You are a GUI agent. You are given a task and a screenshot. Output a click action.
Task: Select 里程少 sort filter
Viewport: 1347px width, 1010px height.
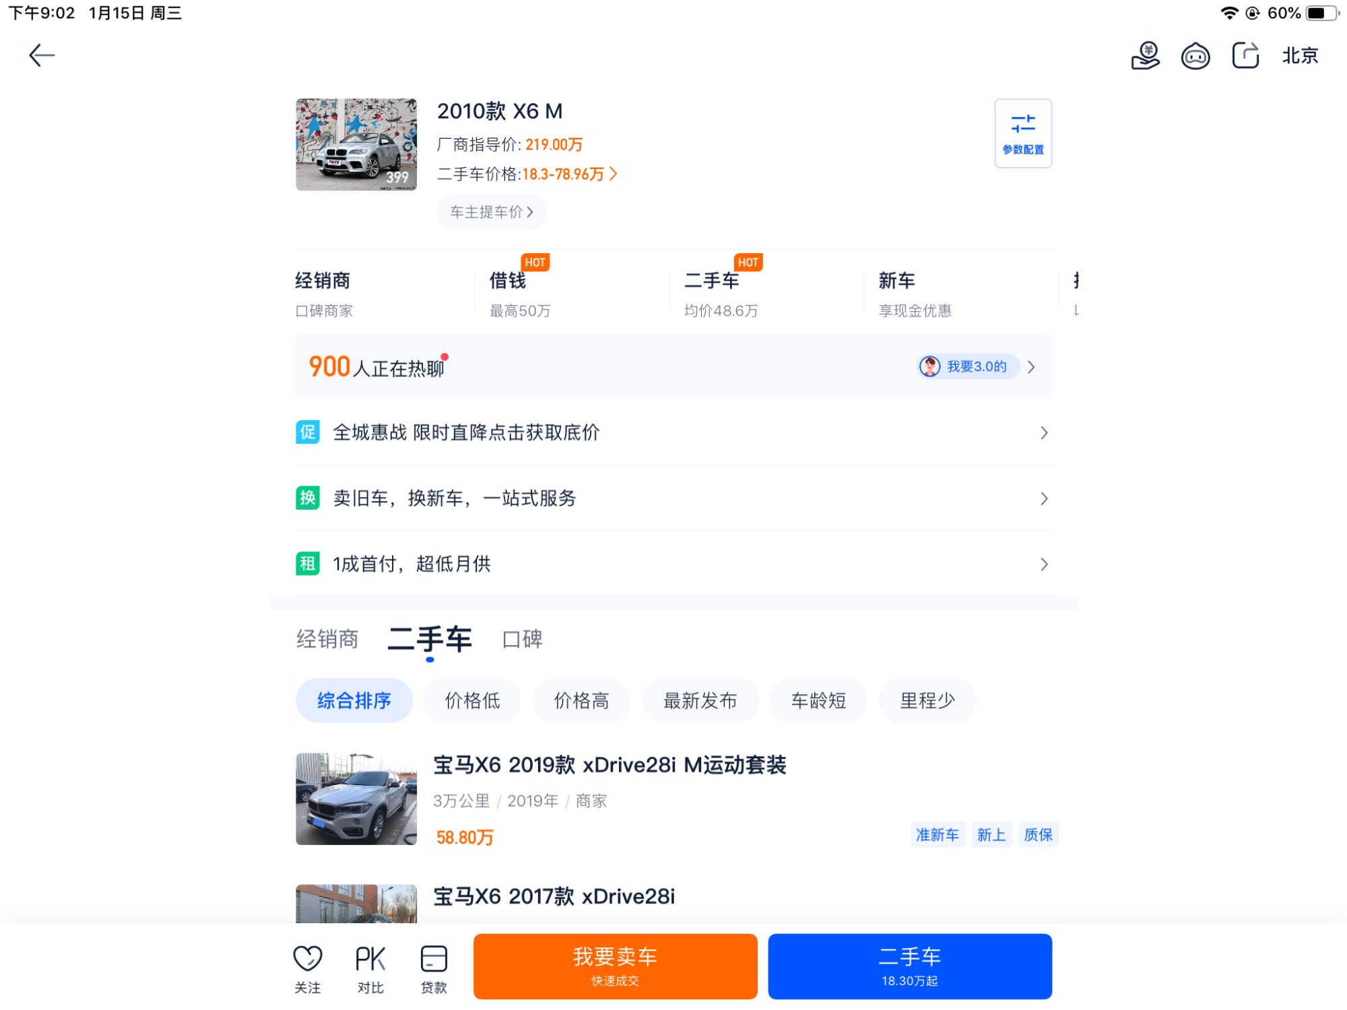tap(927, 700)
